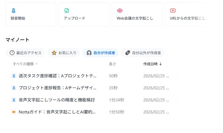Click the star icon for お気に入り

54,53
